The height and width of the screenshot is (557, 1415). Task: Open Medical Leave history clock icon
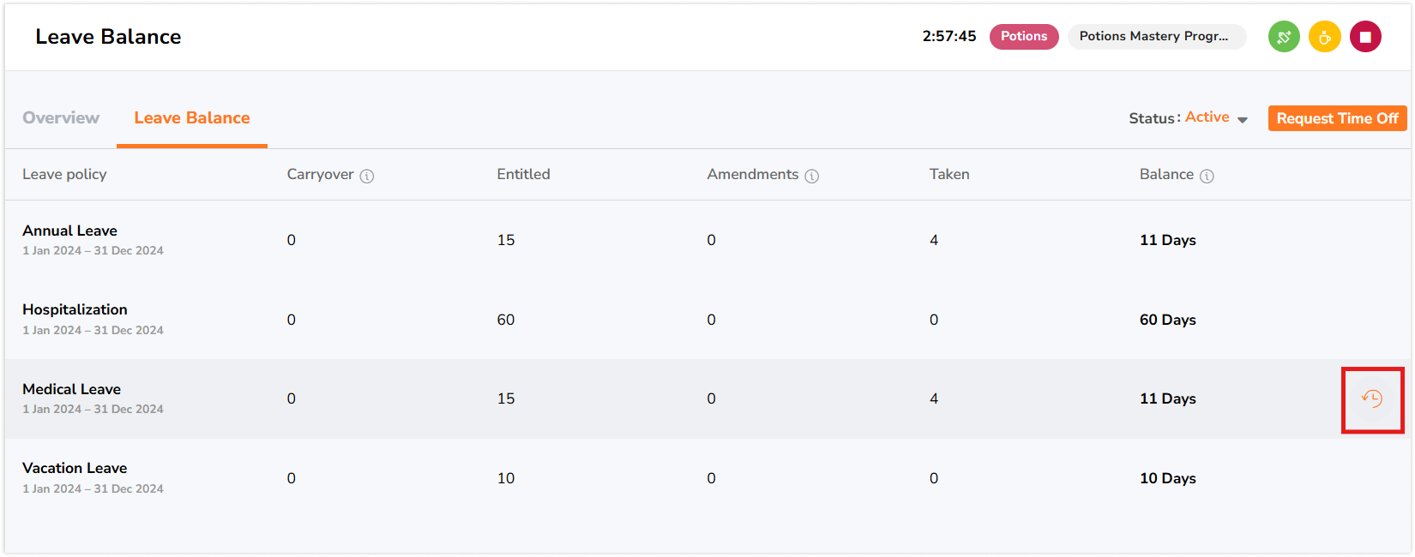[x=1372, y=398]
